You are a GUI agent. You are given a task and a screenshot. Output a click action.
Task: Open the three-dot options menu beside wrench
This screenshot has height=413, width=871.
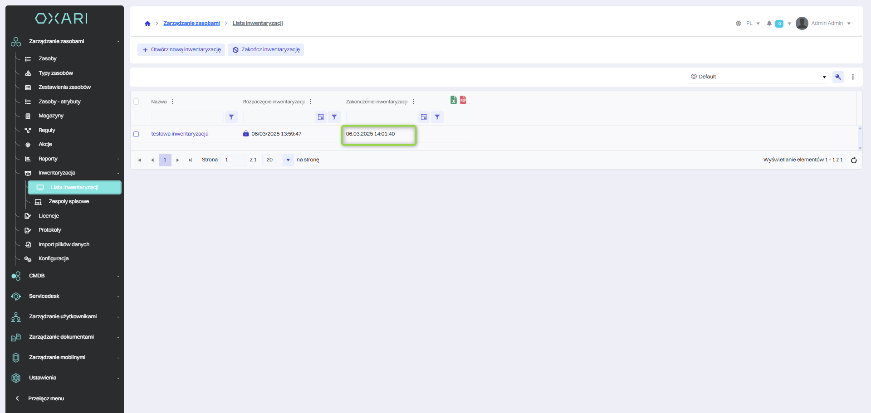tap(853, 77)
